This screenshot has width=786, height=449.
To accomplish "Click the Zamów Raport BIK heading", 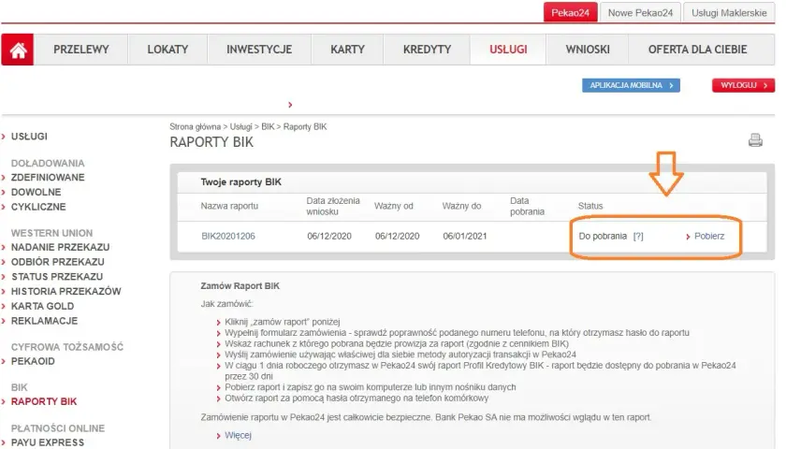I will pos(240,286).
